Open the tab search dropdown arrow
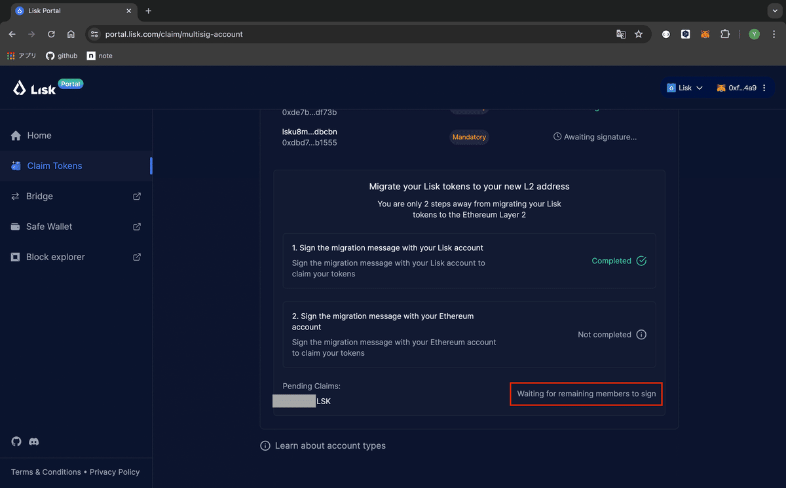The image size is (786, 488). [776, 11]
